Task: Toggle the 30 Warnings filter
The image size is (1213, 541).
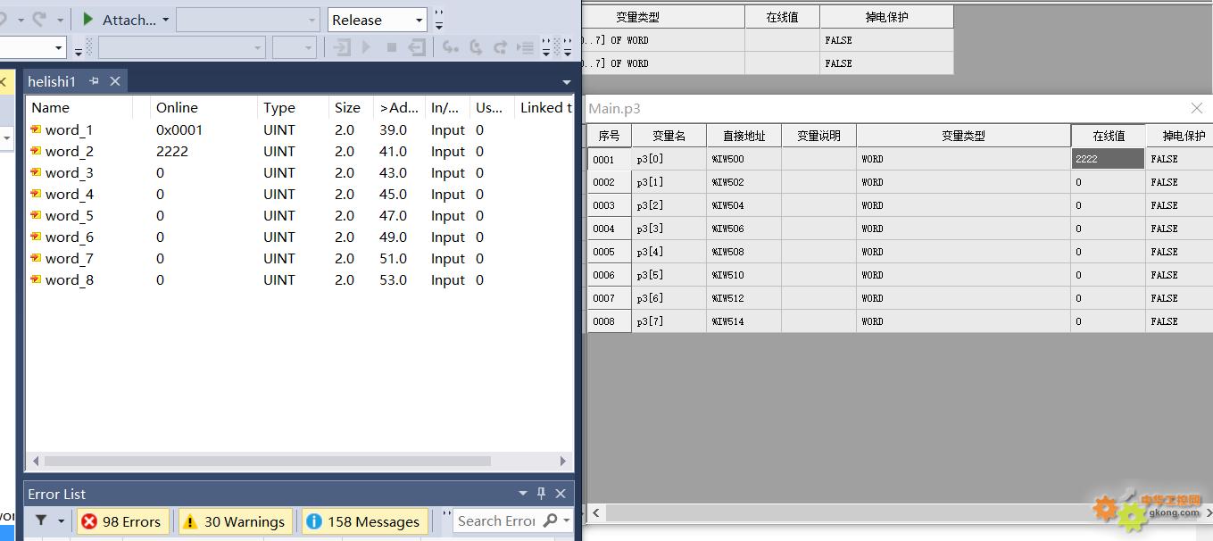Action: coord(235,521)
